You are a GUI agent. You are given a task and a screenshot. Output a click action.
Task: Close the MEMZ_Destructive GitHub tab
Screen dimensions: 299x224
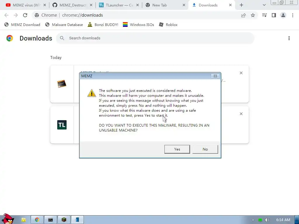[91, 5]
